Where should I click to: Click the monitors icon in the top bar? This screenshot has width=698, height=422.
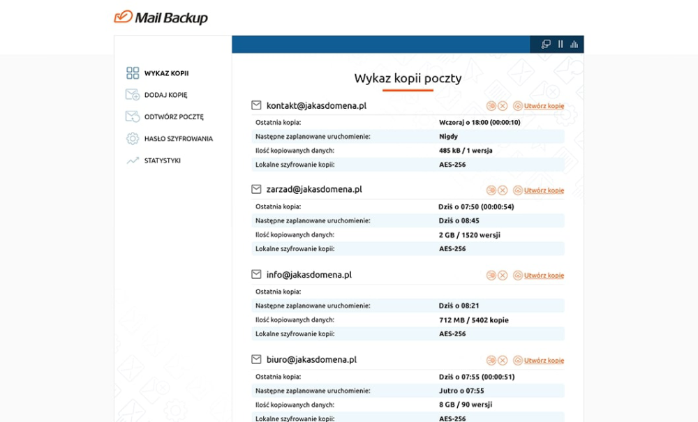tap(546, 44)
